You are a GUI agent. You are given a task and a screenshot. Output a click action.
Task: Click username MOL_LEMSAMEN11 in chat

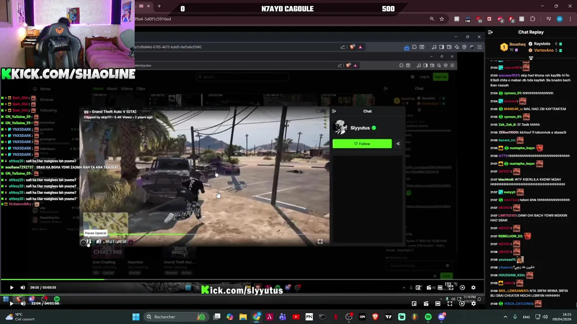point(513,291)
